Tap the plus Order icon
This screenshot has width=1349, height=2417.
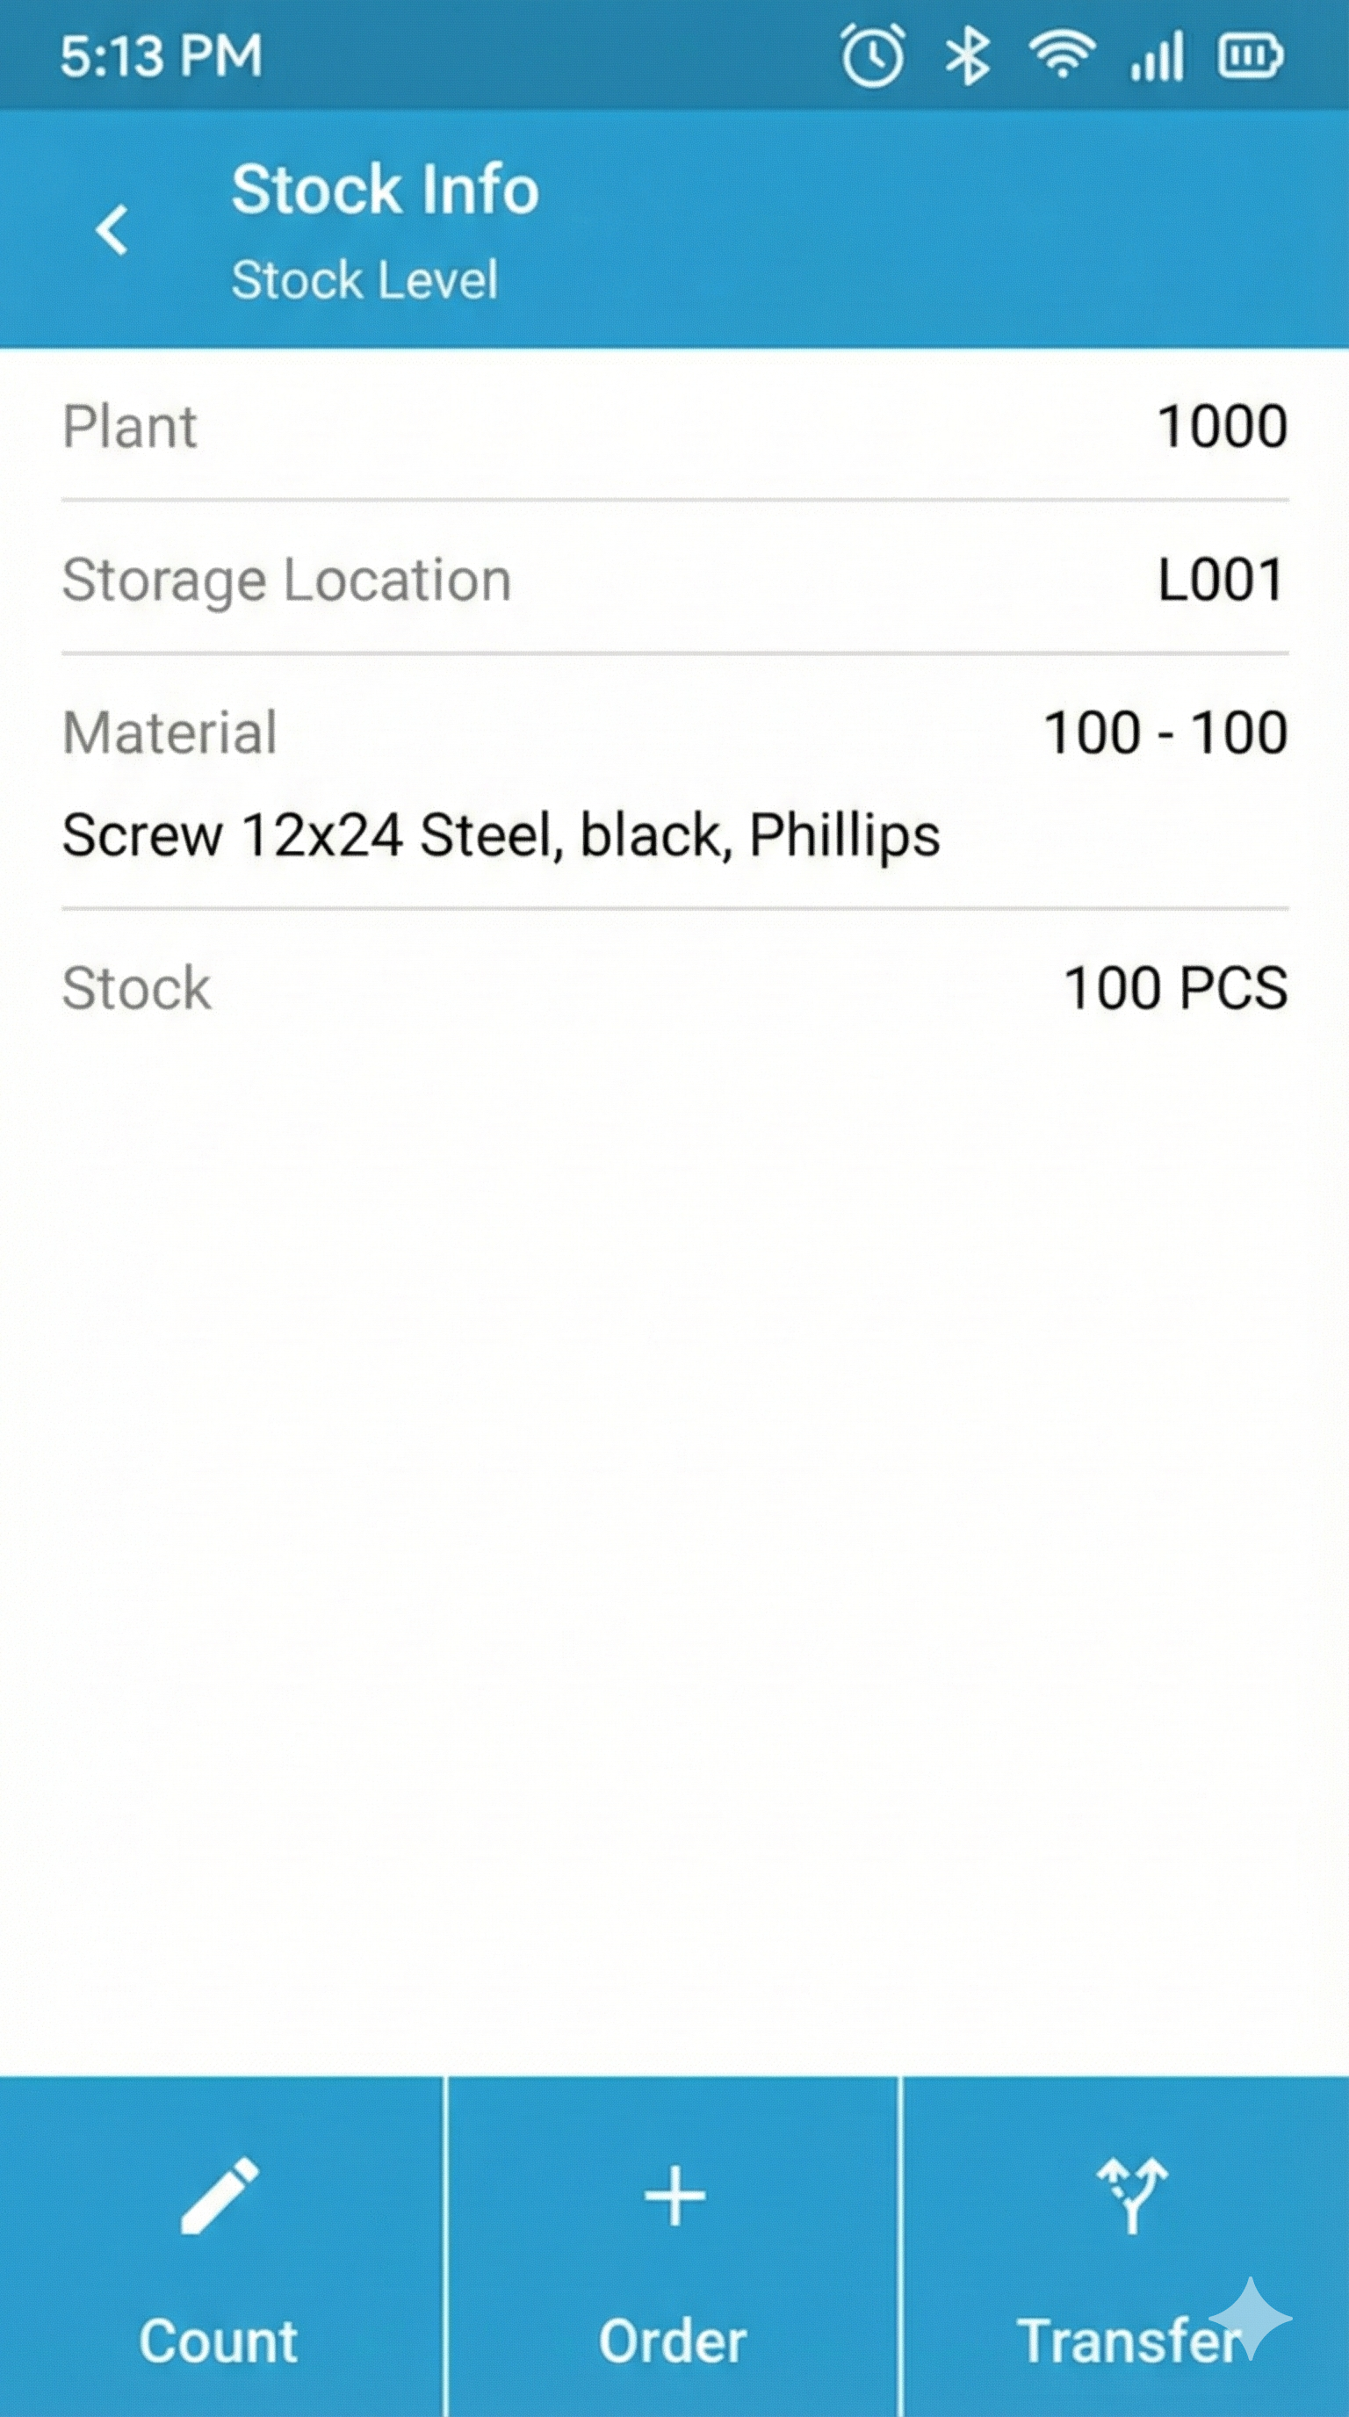pyautogui.click(x=674, y=2196)
